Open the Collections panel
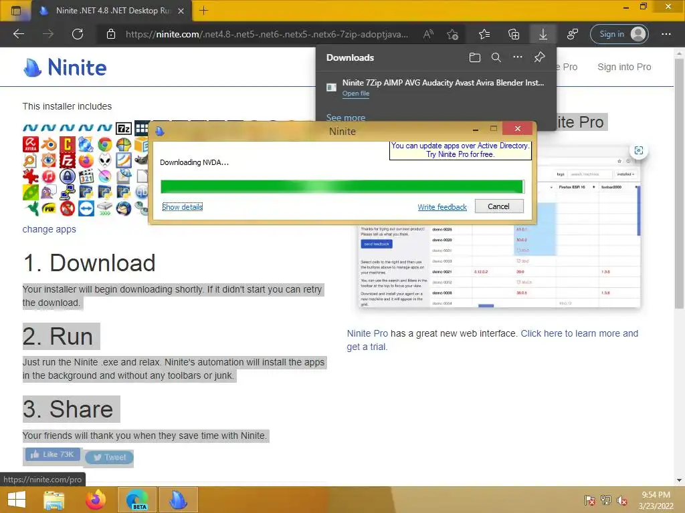Viewport: 685px width, 513px height. coord(514,34)
